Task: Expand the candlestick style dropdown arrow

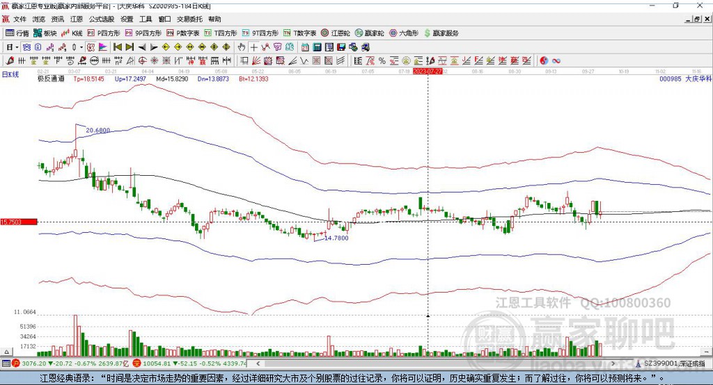Action: 81,47
